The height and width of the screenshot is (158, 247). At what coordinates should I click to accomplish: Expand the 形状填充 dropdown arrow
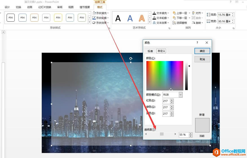click(108, 13)
